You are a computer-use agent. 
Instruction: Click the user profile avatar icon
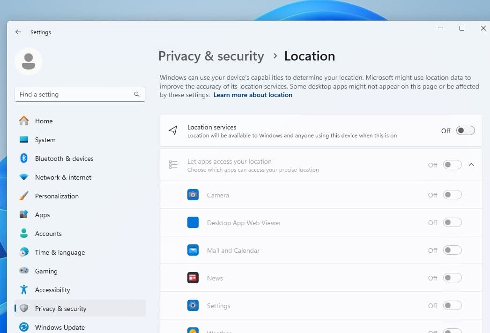(29, 61)
